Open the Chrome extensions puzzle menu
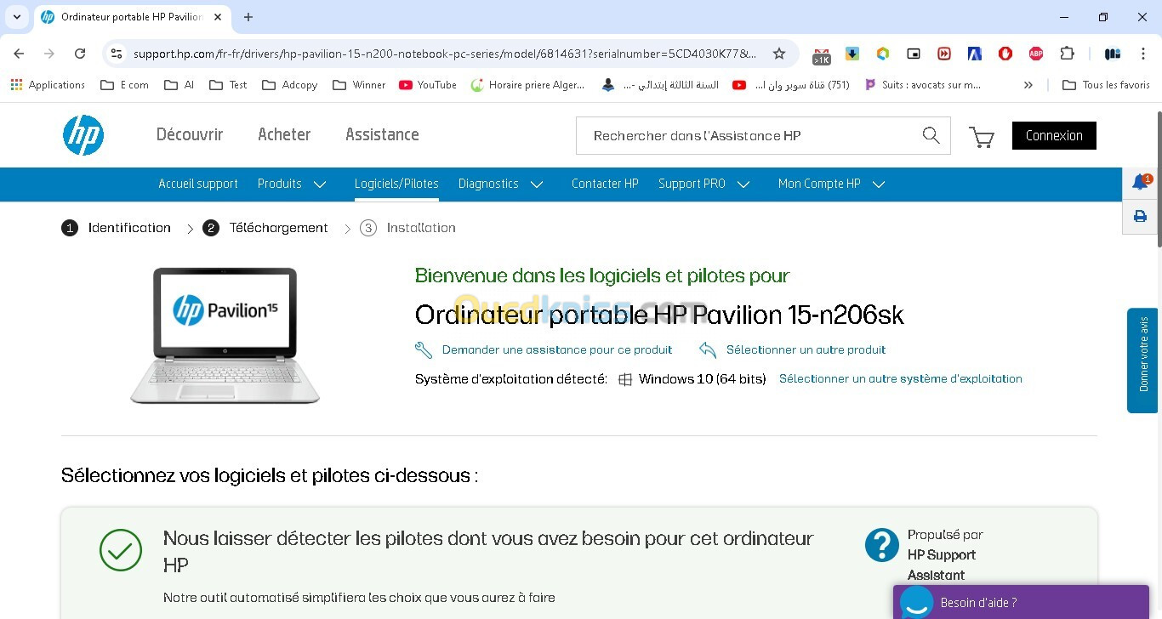Screen dimensions: 1162x619 coord(1067,54)
